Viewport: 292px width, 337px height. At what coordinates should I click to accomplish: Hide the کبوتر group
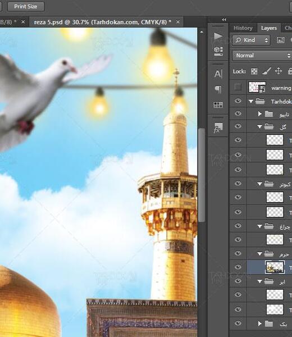coord(238,184)
